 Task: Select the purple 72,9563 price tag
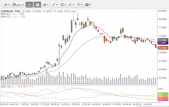163,43
